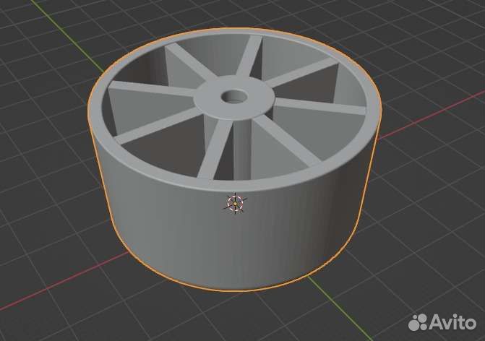Click the 3D cursor crosshair marker
Image resolution: width=485 pixels, height=341 pixels.
(x=236, y=204)
